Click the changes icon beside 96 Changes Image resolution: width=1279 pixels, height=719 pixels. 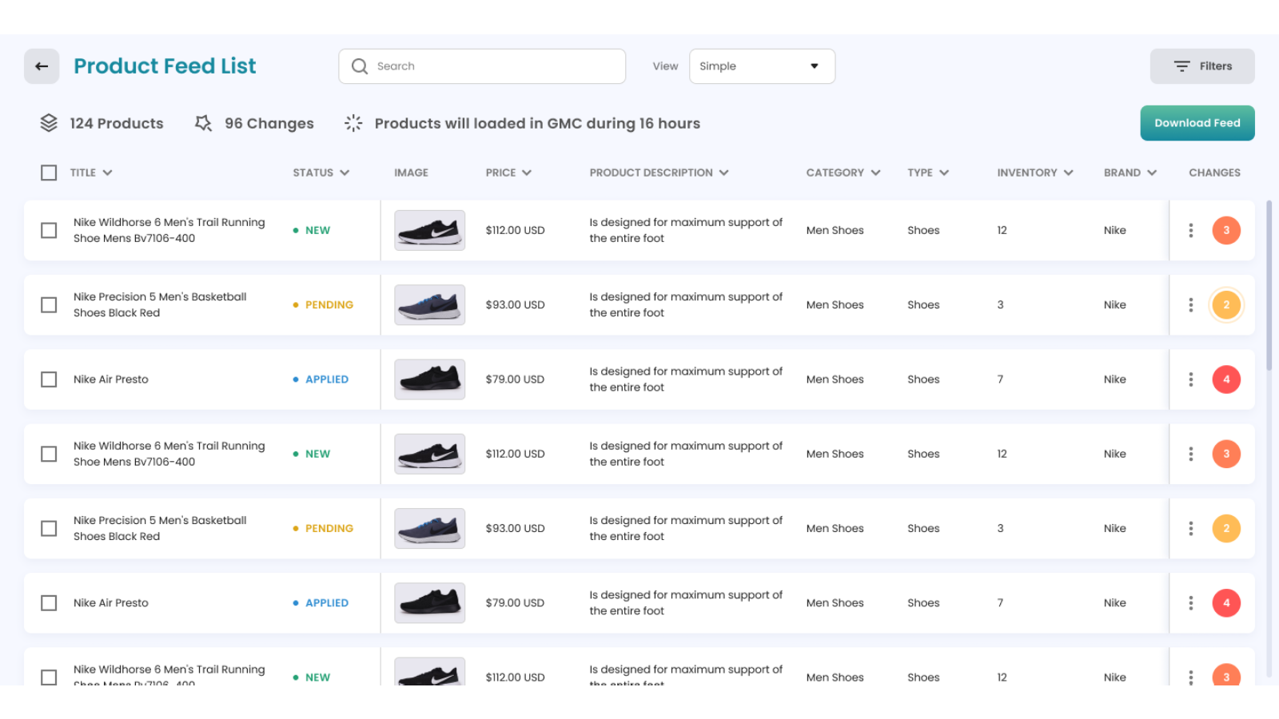coord(203,123)
